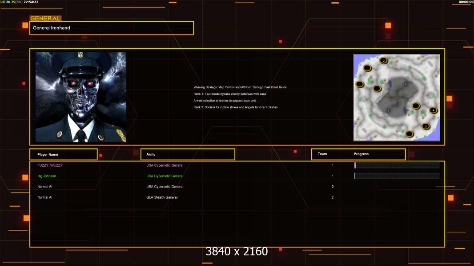Click the Rank 3 Spiders and Angels line
Screen dimensions: 474x266
[236, 107]
